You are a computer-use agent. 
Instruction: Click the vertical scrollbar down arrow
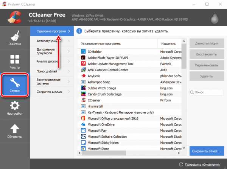[184, 148]
